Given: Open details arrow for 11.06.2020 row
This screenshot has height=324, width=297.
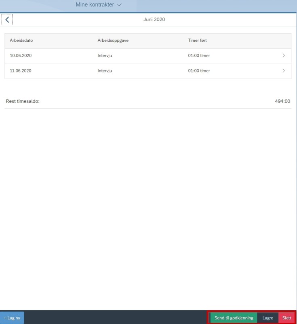Looking at the screenshot, I should tap(284, 70).
